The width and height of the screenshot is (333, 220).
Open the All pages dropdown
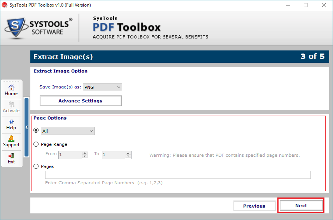[68, 131]
